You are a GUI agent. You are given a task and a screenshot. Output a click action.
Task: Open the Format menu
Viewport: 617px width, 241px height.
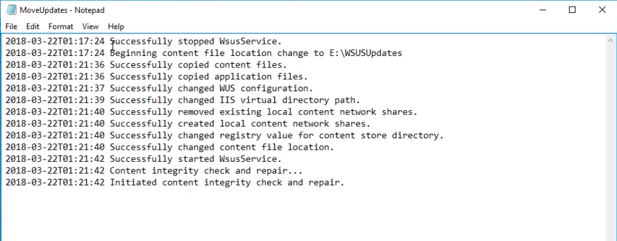click(61, 26)
